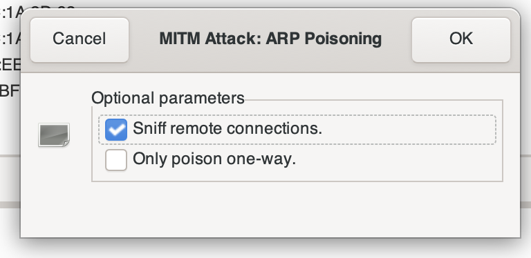Click empty dialog area below the parameters frame
Viewport: 531px width, 258px height.
click(270, 210)
